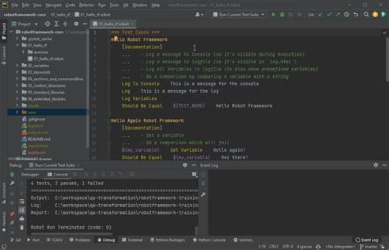Open the Problems tool window
Viewport: 389px width, 250px height.
pos(80,240)
